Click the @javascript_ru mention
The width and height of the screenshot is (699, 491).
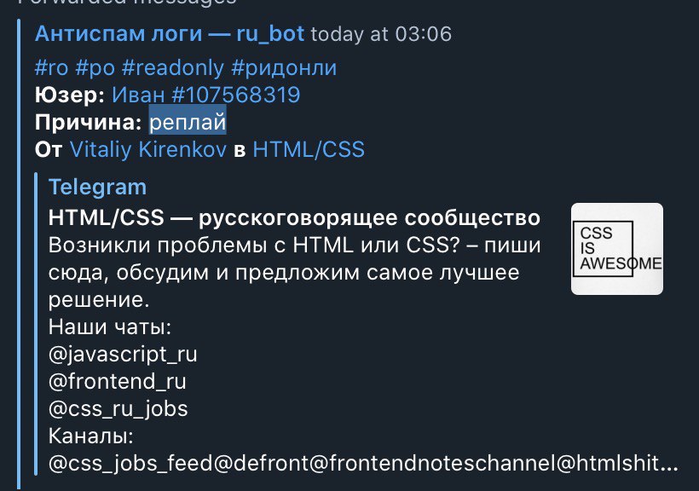(123, 355)
